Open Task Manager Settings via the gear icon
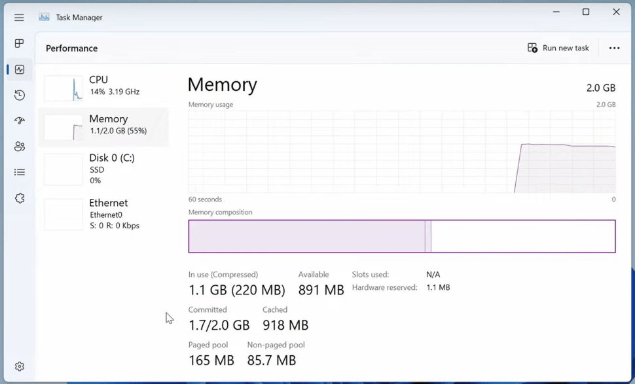The width and height of the screenshot is (635, 384). (x=19, y=366)
